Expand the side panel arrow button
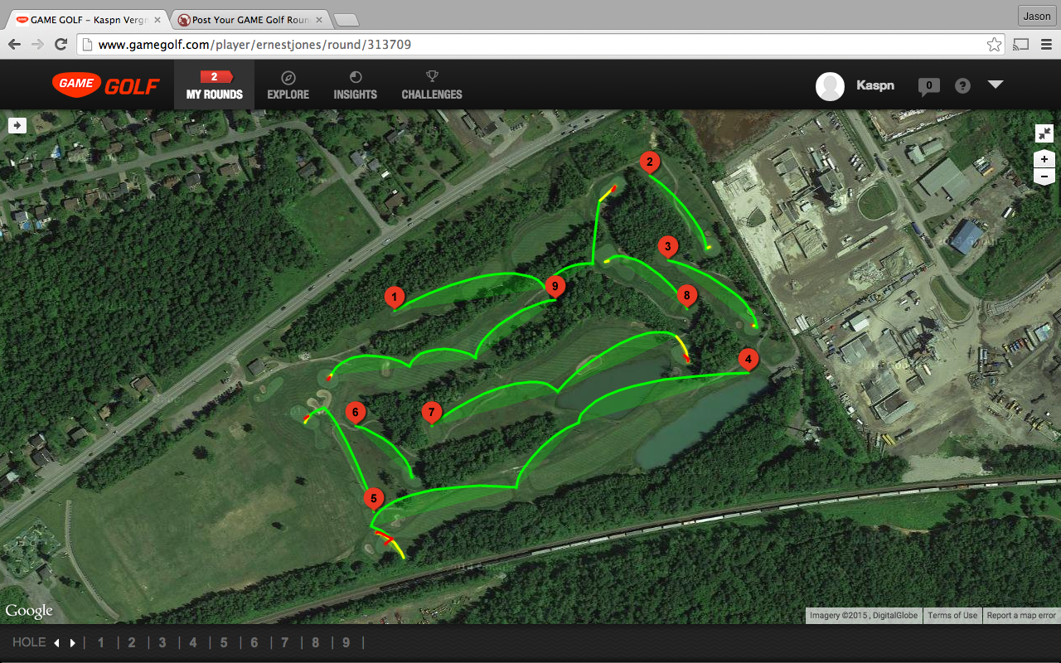The width and height of the screenshot is (1061, 663). [x=17, y=125]
